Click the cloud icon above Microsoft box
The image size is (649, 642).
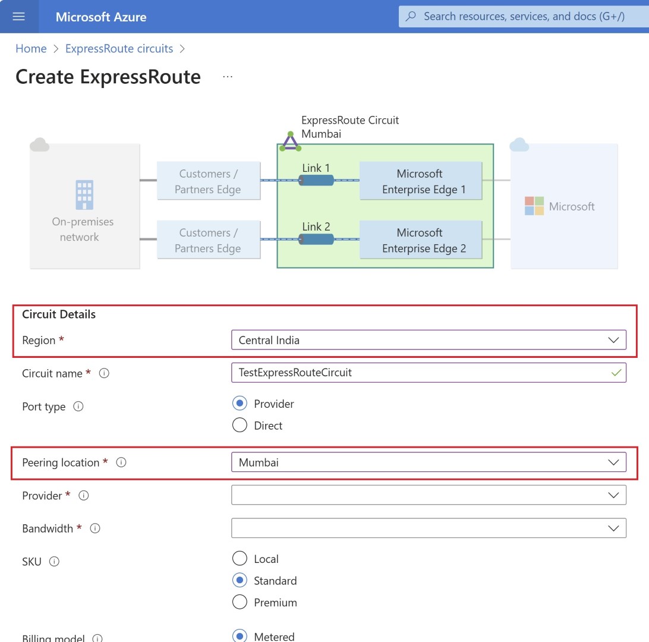click(x=519, y=144)
